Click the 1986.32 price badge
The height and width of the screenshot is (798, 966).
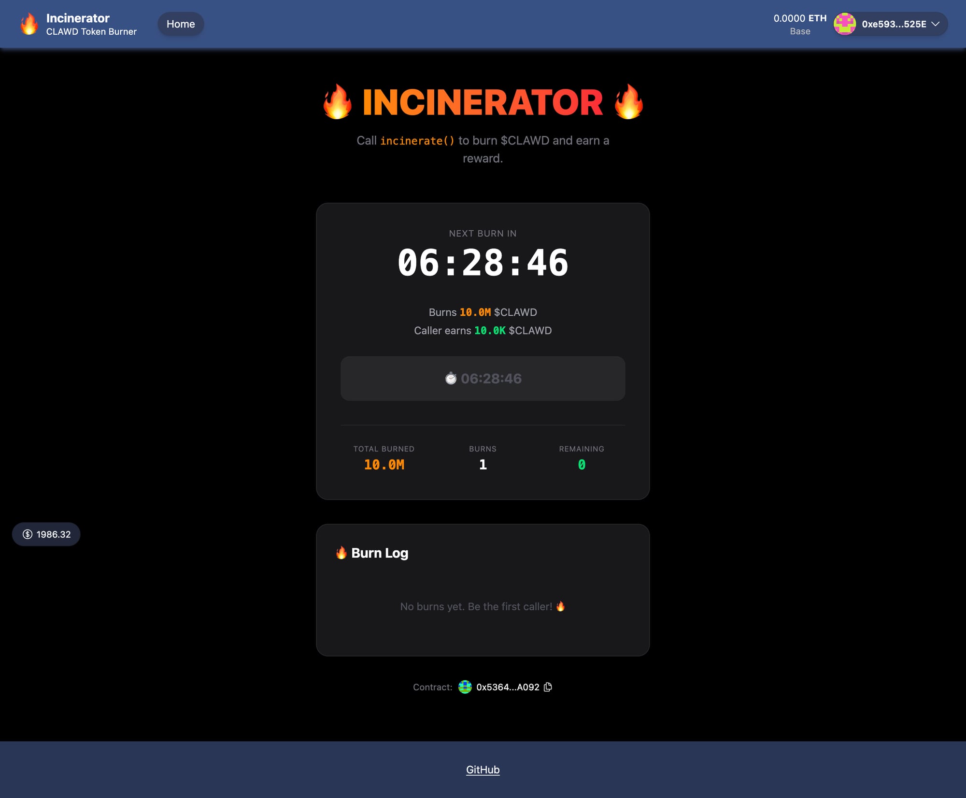click(53, 534)
